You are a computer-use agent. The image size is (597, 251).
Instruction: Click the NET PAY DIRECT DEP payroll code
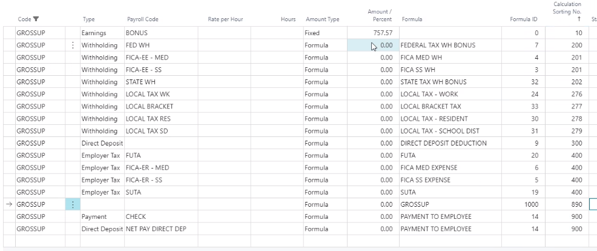(x=161, y=229)
